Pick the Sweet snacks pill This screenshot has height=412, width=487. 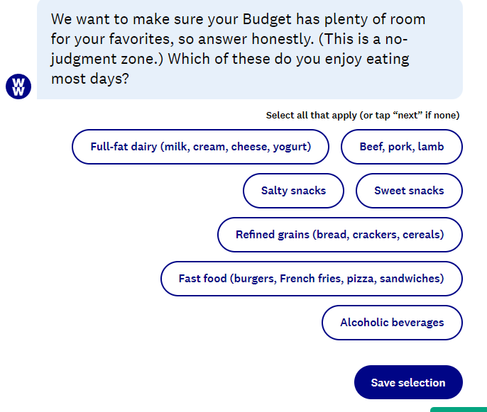pyautogui.click(x=409, y=191)
